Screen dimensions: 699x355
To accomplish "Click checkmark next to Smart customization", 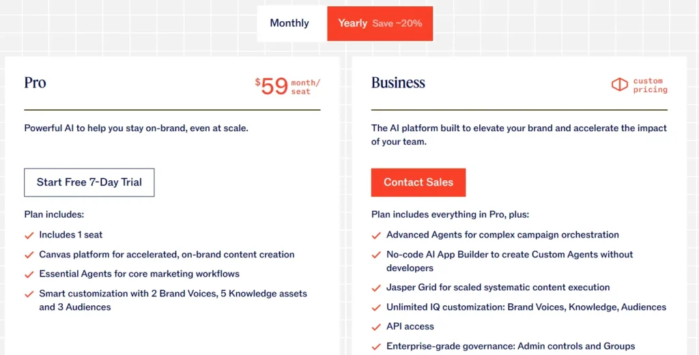I will pos(29,294).
